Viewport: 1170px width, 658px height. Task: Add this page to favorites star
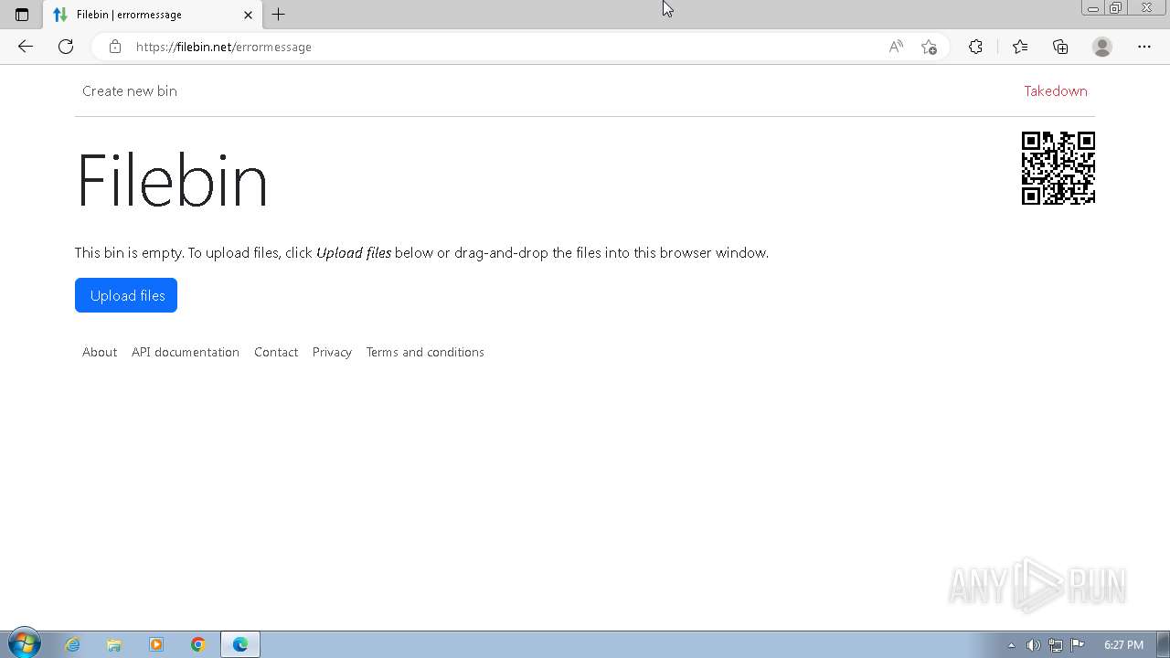(930, 47)
